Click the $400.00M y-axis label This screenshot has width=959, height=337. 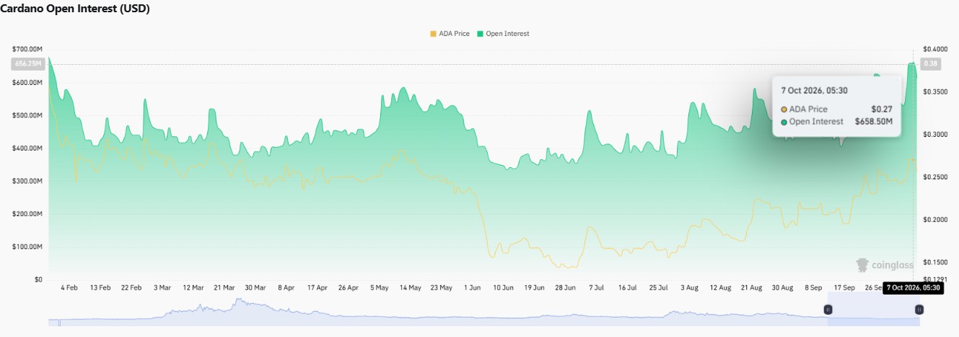[27, 148]
